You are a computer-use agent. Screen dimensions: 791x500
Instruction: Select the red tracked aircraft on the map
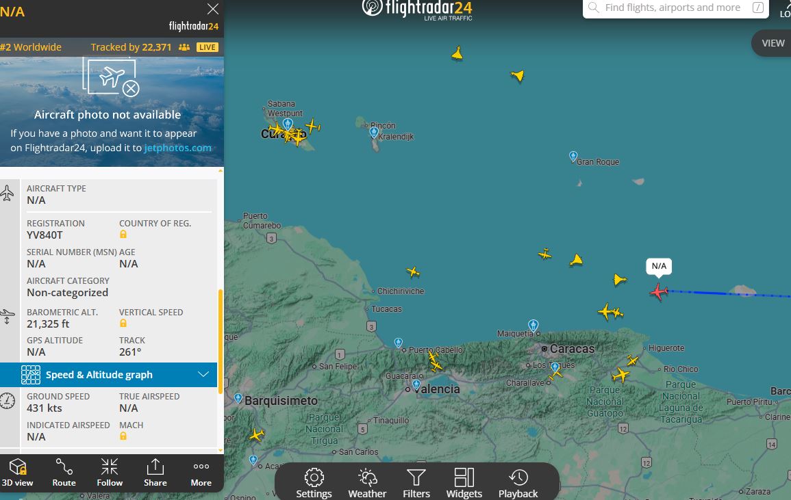[659, 292]
